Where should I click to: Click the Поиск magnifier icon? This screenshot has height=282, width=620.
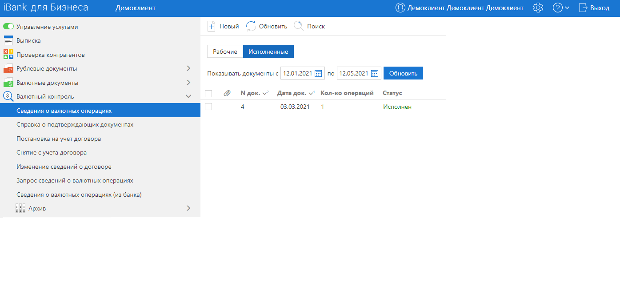(x=299, y=26)
